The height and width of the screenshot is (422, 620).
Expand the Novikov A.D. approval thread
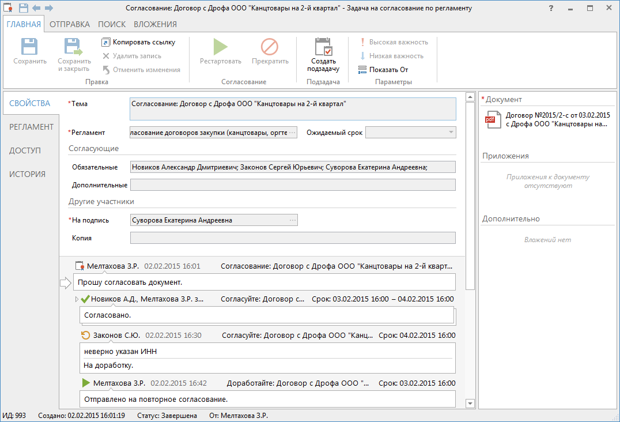pos(76,299)
